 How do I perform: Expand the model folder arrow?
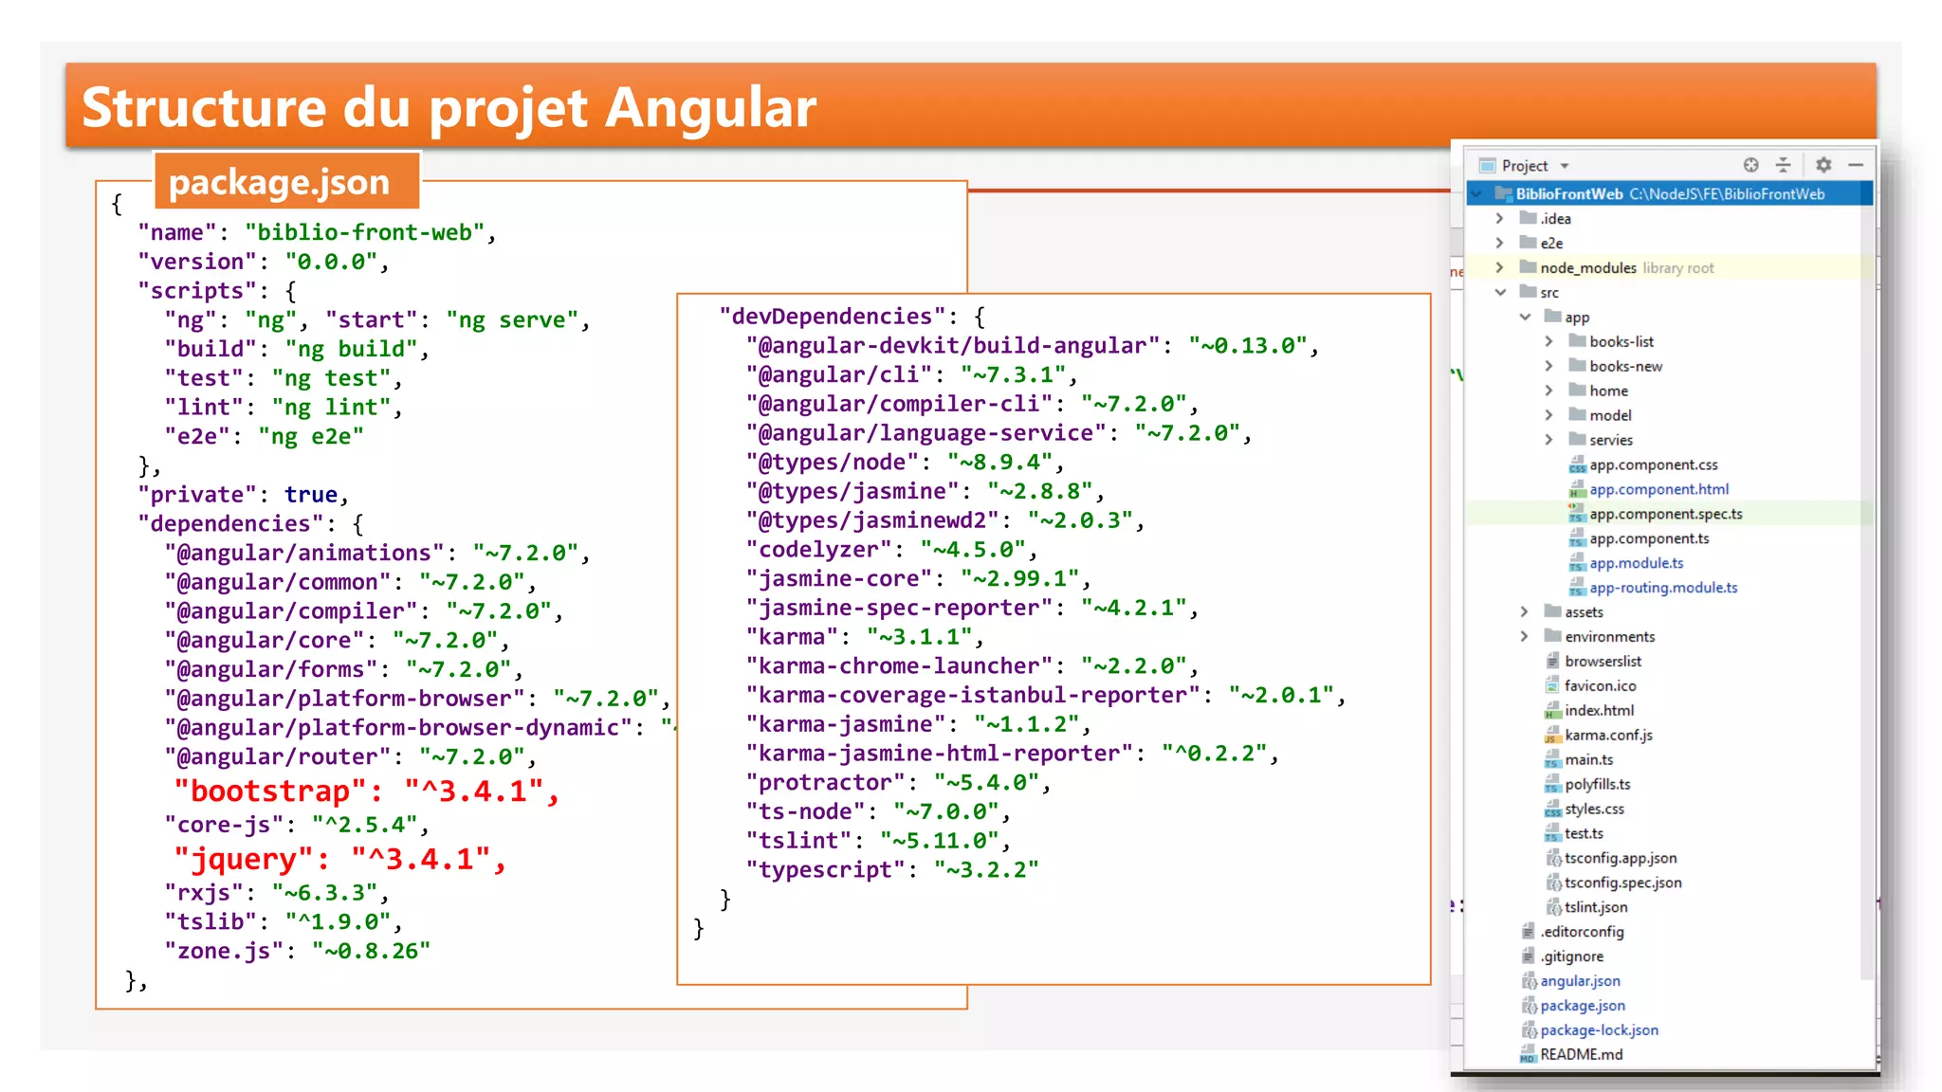(1549, 415)
